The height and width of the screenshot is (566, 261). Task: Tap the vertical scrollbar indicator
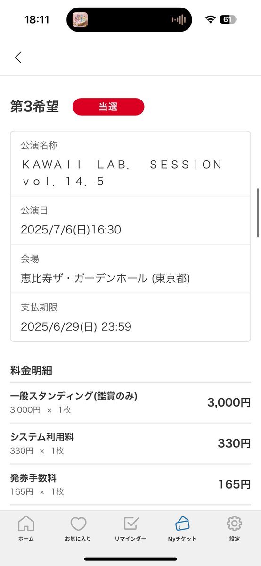coord(258,213)
